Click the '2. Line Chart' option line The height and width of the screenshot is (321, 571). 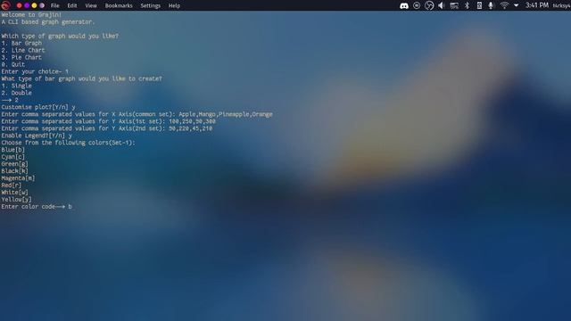point(23,50)
